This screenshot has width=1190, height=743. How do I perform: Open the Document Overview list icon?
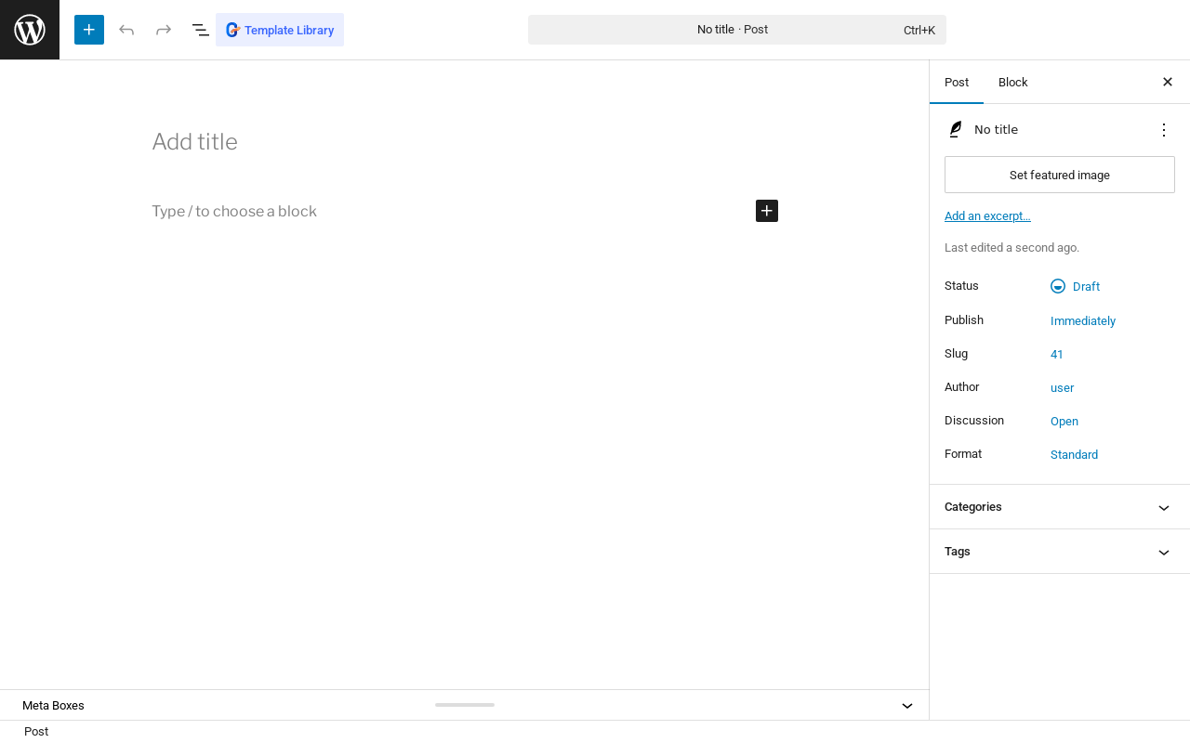[x=201, y=30]
